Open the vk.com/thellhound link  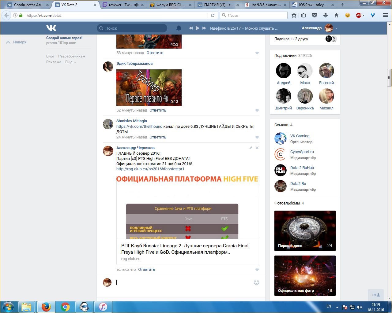pyautogui.click(x=139, y=126)
